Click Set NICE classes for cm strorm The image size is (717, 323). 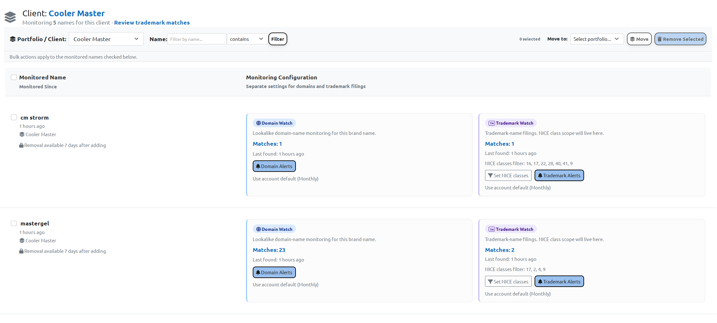click(x=508, y=175)
